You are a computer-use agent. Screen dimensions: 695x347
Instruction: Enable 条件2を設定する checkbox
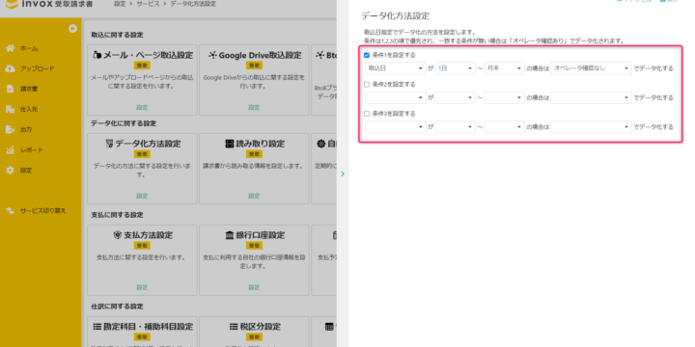367,84
